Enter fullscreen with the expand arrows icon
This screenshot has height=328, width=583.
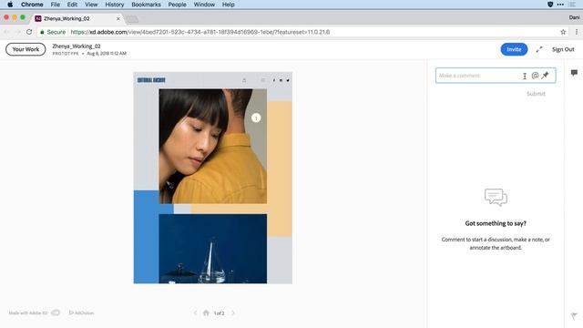click(539, 49)
